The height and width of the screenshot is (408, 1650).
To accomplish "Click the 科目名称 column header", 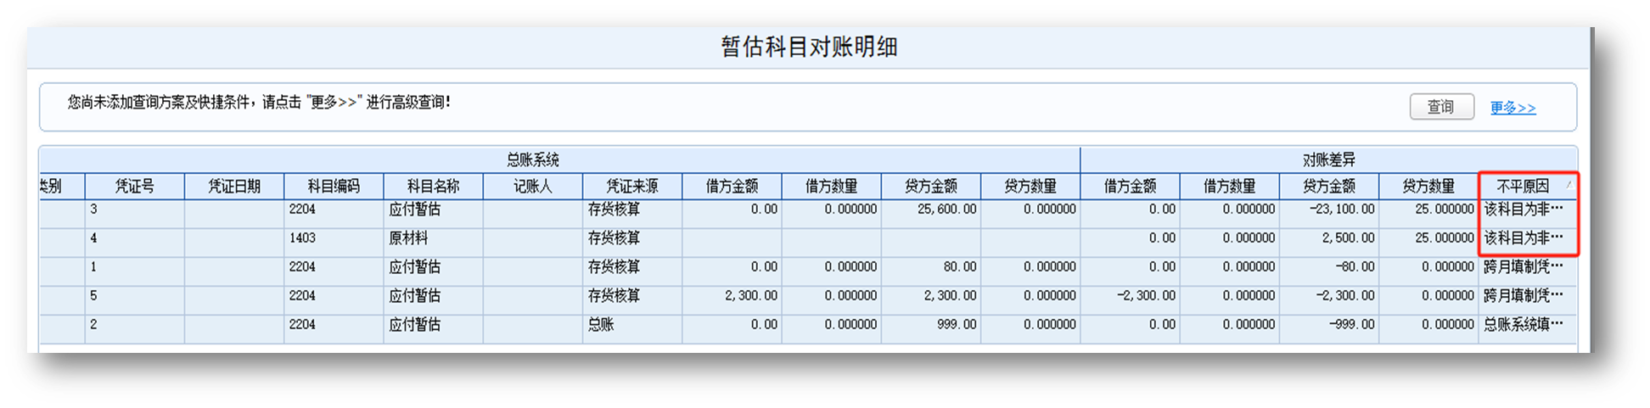I will [433, 186].
